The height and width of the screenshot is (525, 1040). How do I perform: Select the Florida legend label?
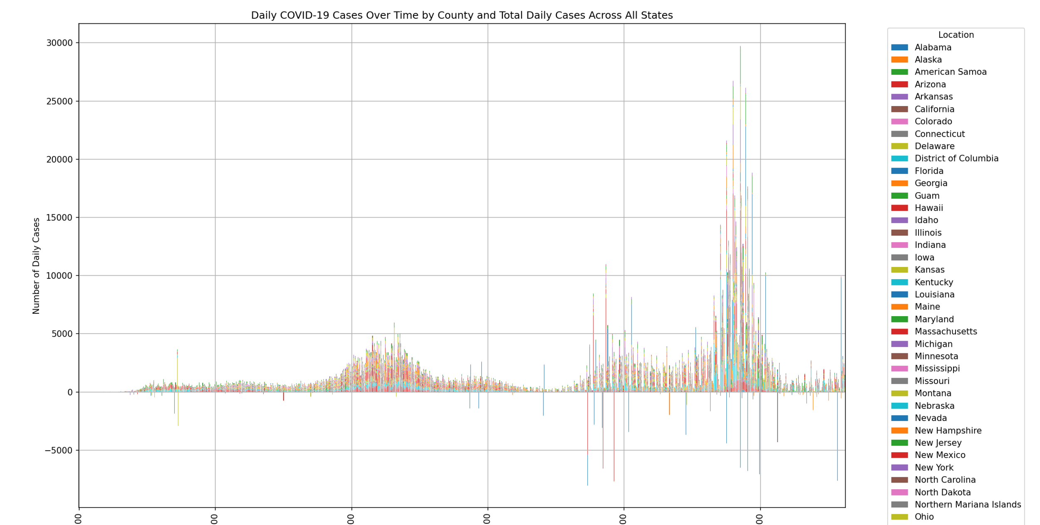point(929,171)
